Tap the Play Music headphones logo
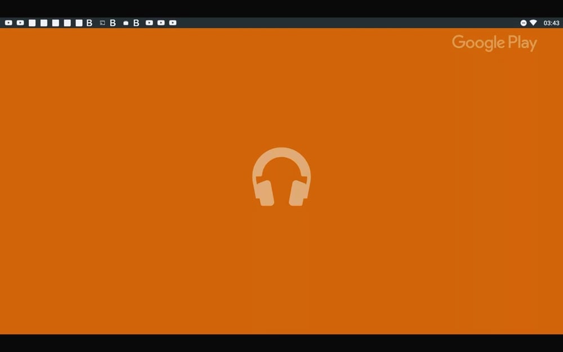Image resolution: width=563 pixels, height=352 pixels. point(281,176)
